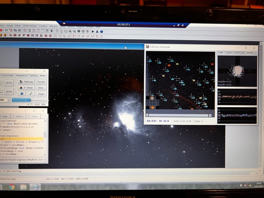Switch to the Guide tab in autoguide
Viewport: 264px width, 198px height.
coord(221,52)
